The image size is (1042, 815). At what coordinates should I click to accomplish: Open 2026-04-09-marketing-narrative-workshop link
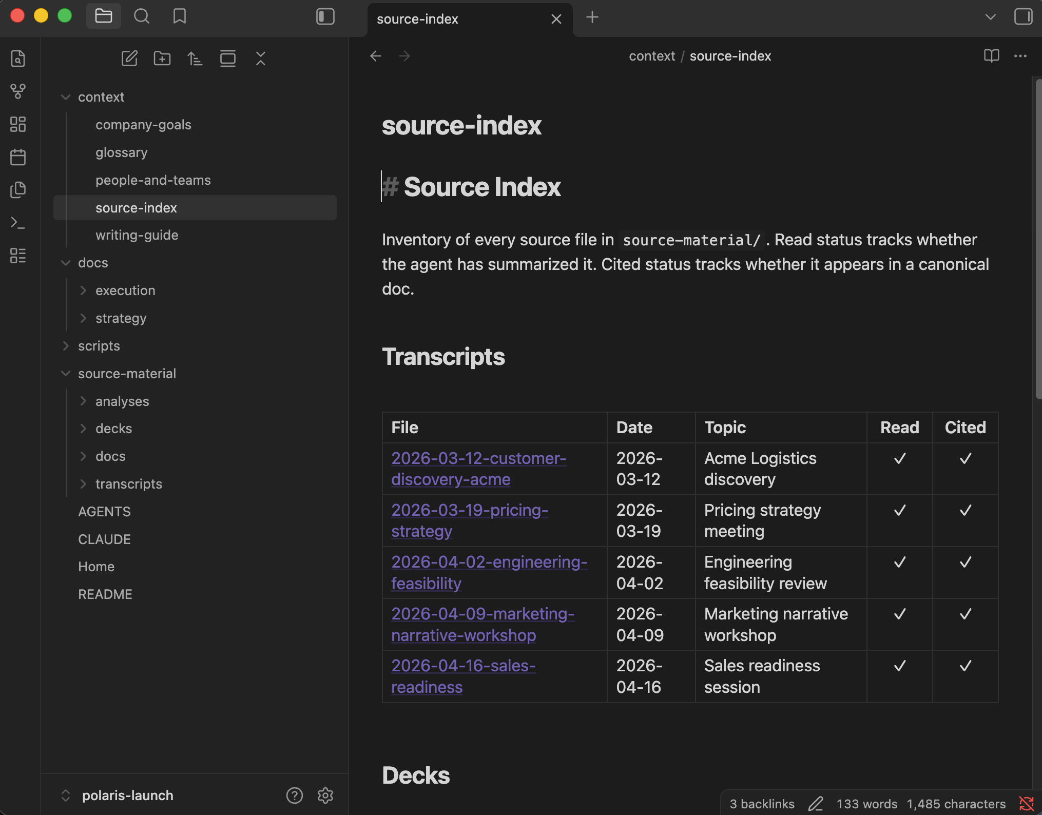click(483, 625)
